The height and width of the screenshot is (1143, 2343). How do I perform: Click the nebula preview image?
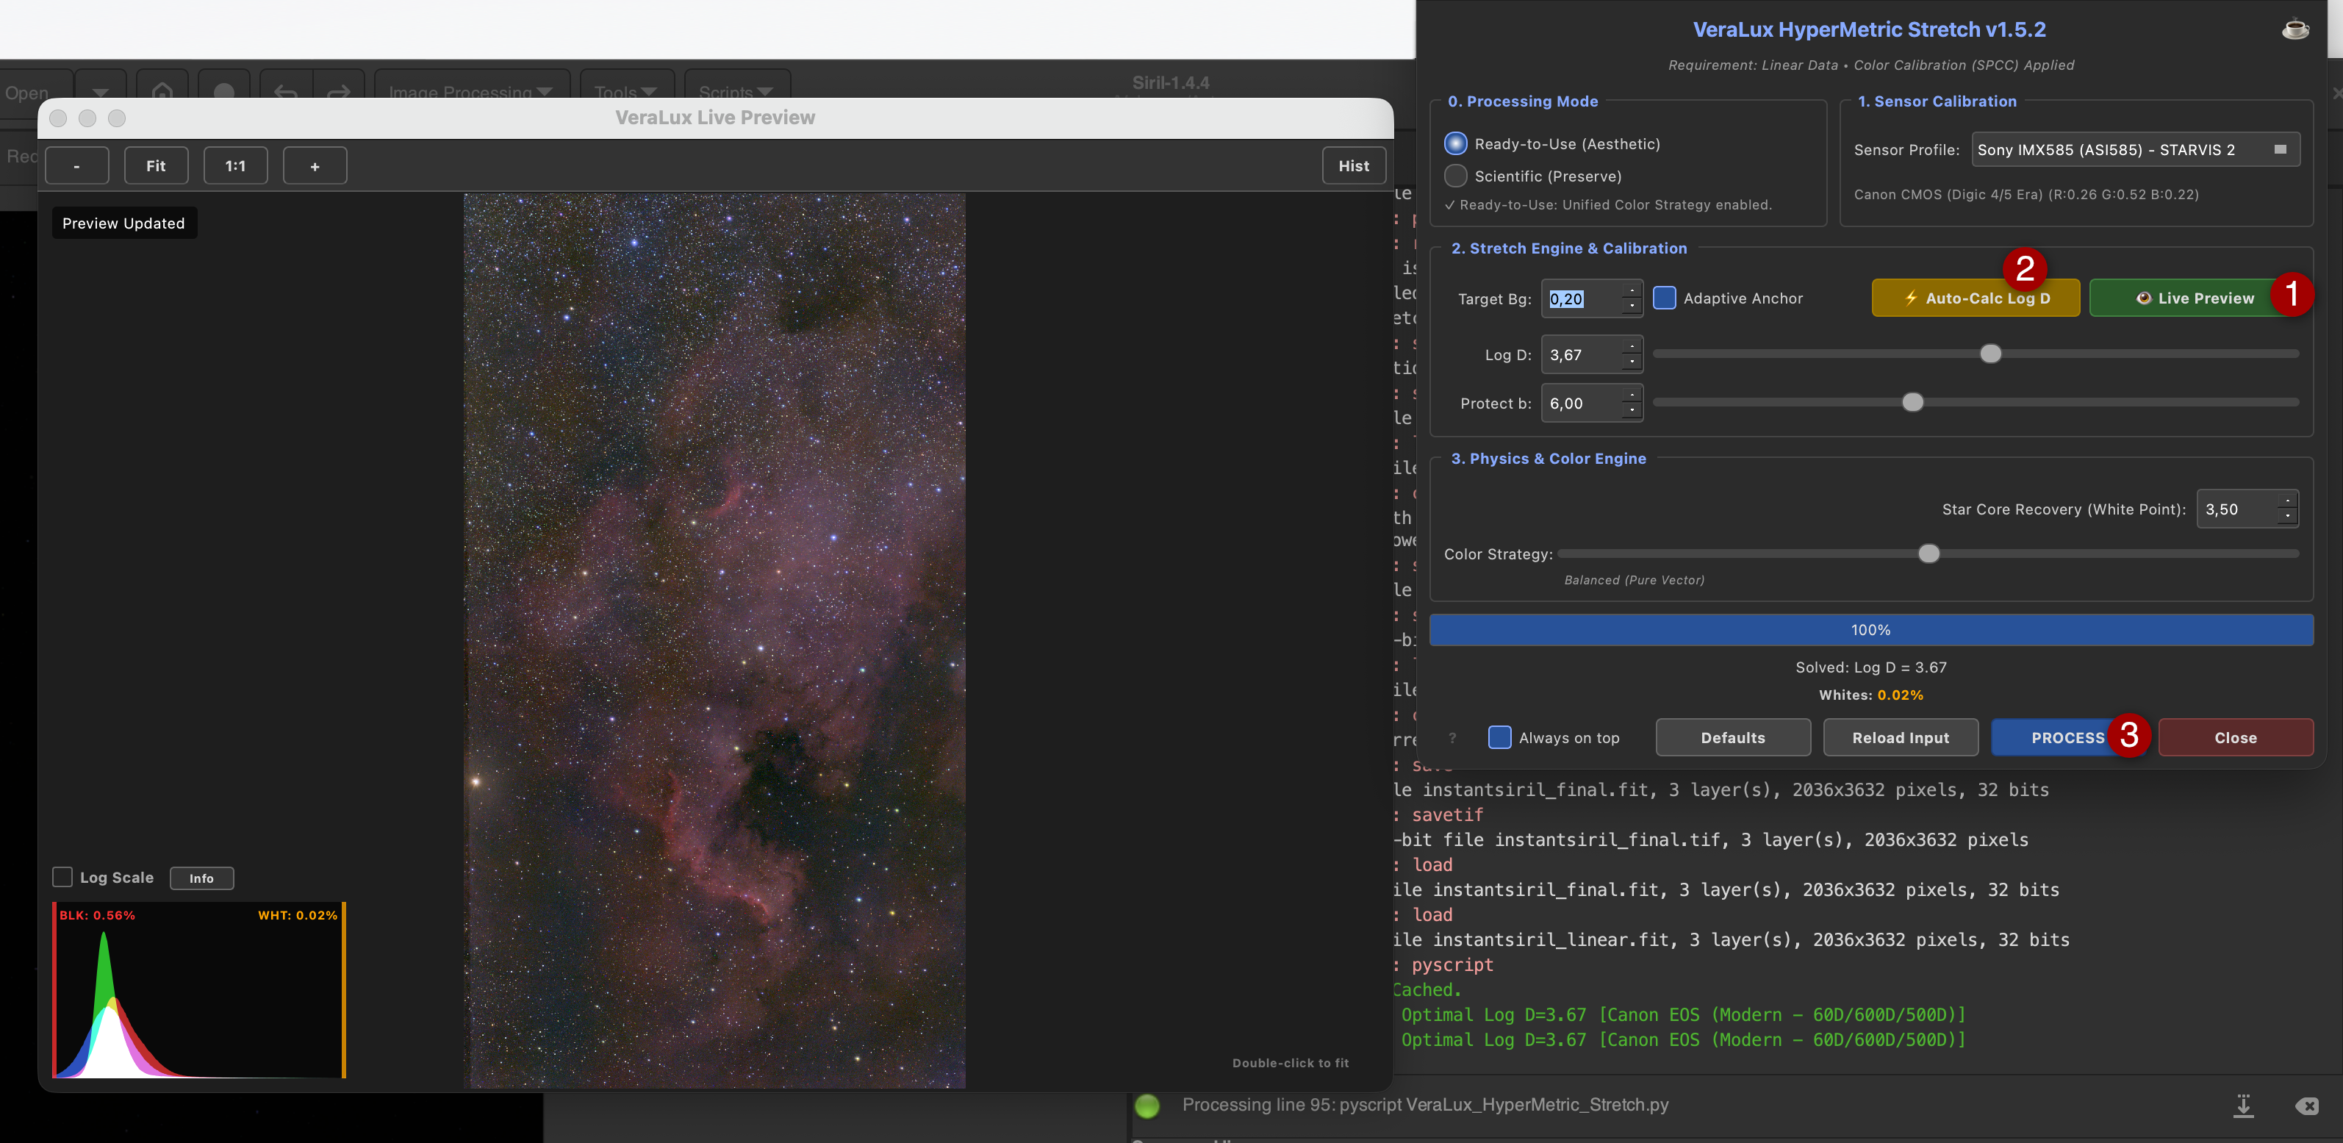(x=714, y=639)
